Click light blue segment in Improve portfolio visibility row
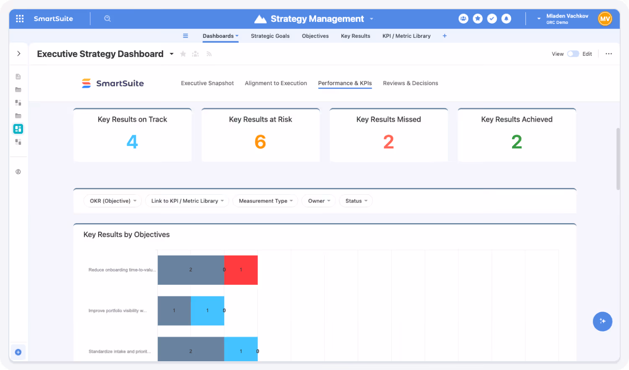 (208, 311)
